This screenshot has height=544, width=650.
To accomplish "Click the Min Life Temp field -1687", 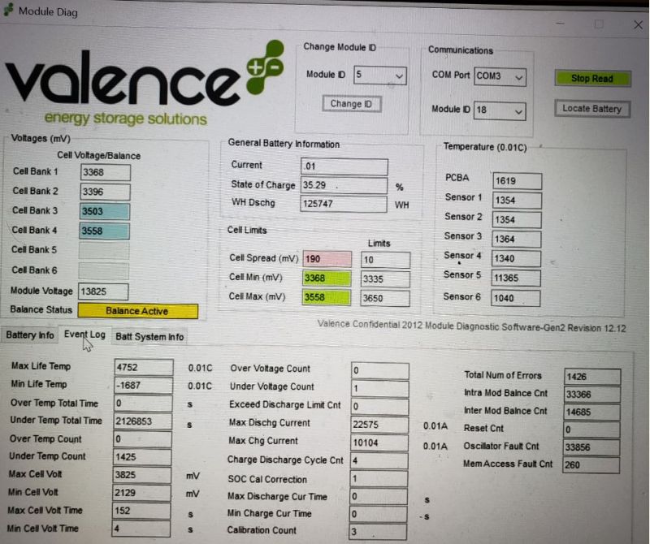I will (x=144, y=386).
